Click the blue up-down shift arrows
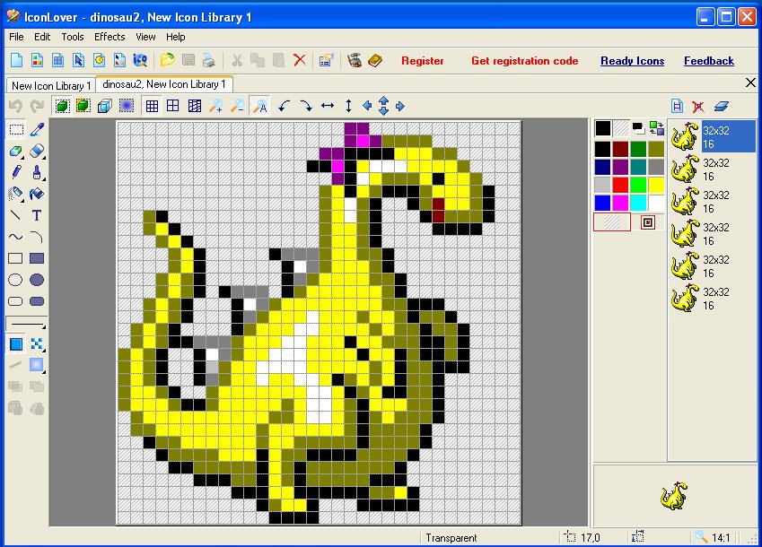Viewport: 762px width, 547px height. point(383,106)
